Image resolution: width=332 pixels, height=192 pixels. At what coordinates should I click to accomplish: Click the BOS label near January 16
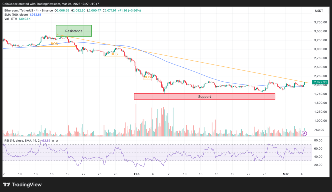click(54, 43)
